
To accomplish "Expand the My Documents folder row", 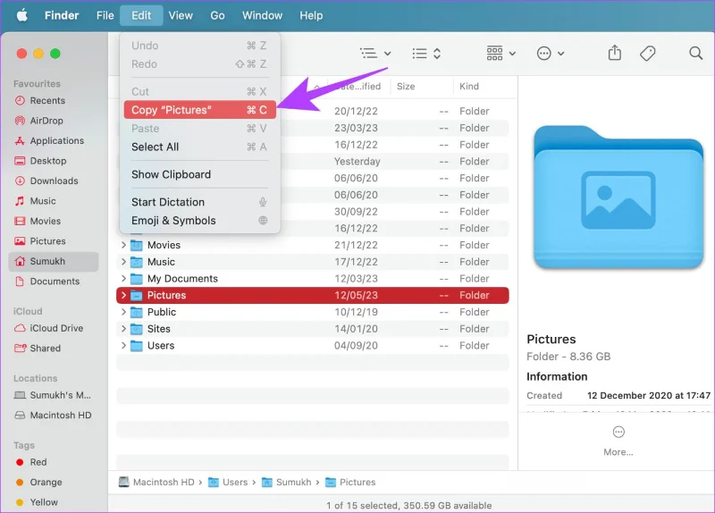I will pos(123,279).
